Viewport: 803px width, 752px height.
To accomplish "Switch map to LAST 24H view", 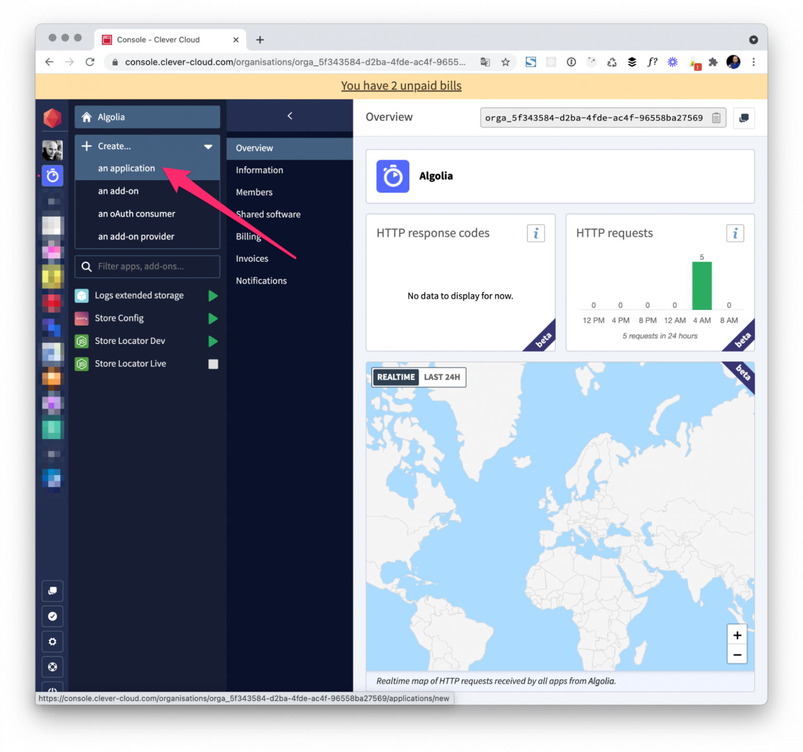I will [x=442, y=377].
